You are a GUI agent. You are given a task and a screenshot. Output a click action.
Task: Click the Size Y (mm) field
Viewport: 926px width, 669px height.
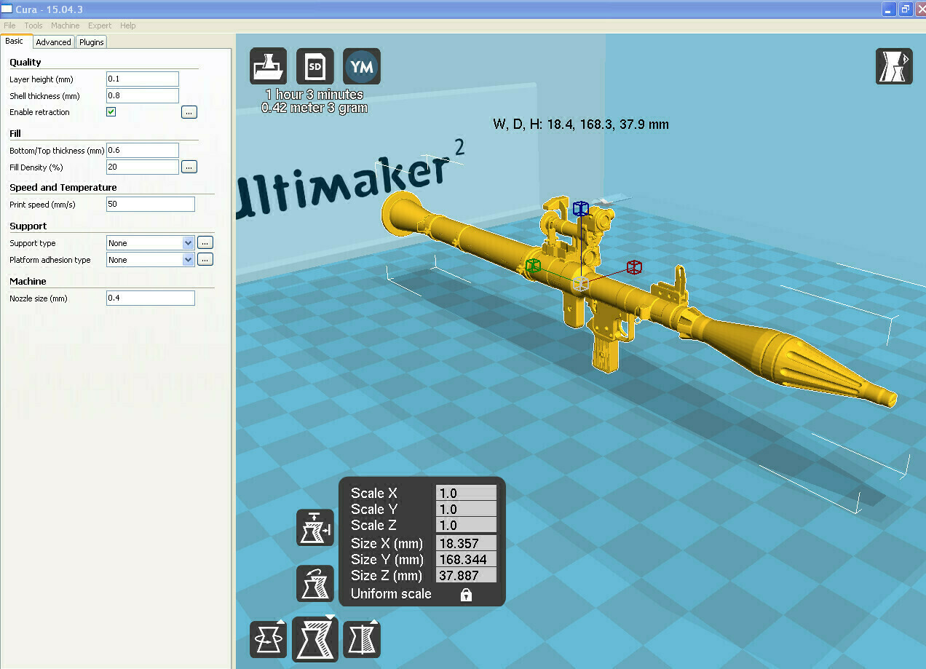tap(466, 560)
